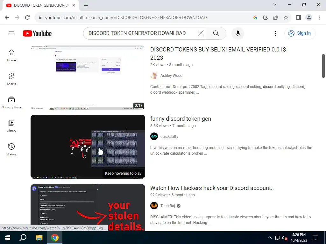Start voice search with the microphone

point(237,33)
